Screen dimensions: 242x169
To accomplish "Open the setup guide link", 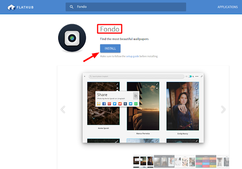I will coord(132,56).
